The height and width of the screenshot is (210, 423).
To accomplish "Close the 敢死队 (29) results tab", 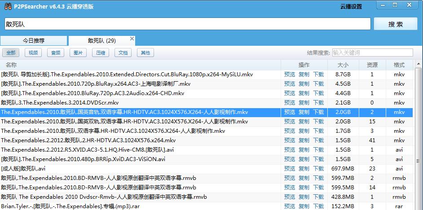I will [132, 39].
